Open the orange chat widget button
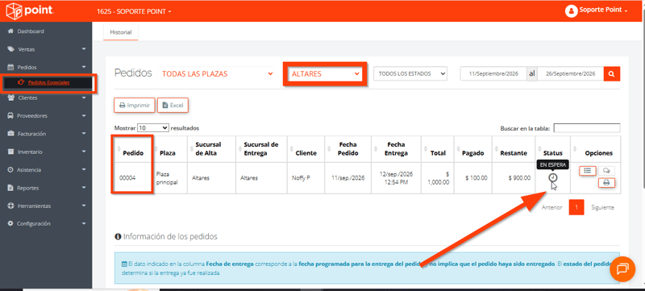645x291 pixels. pyautogui.click(x=622, y=268)
